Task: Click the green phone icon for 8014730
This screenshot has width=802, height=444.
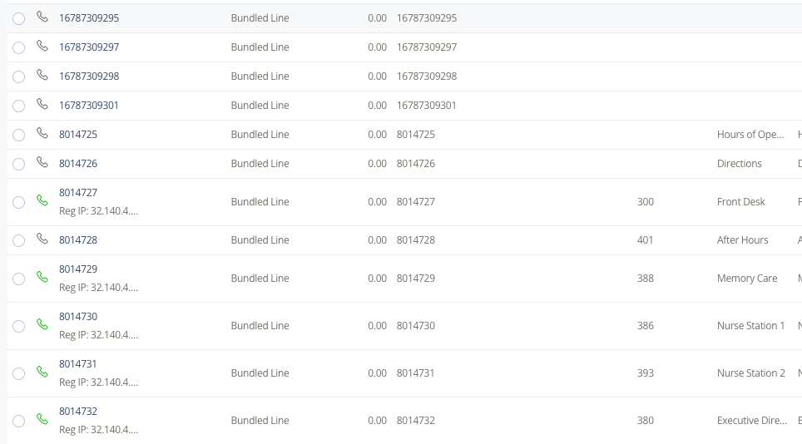Action: [x=42, y=324]
